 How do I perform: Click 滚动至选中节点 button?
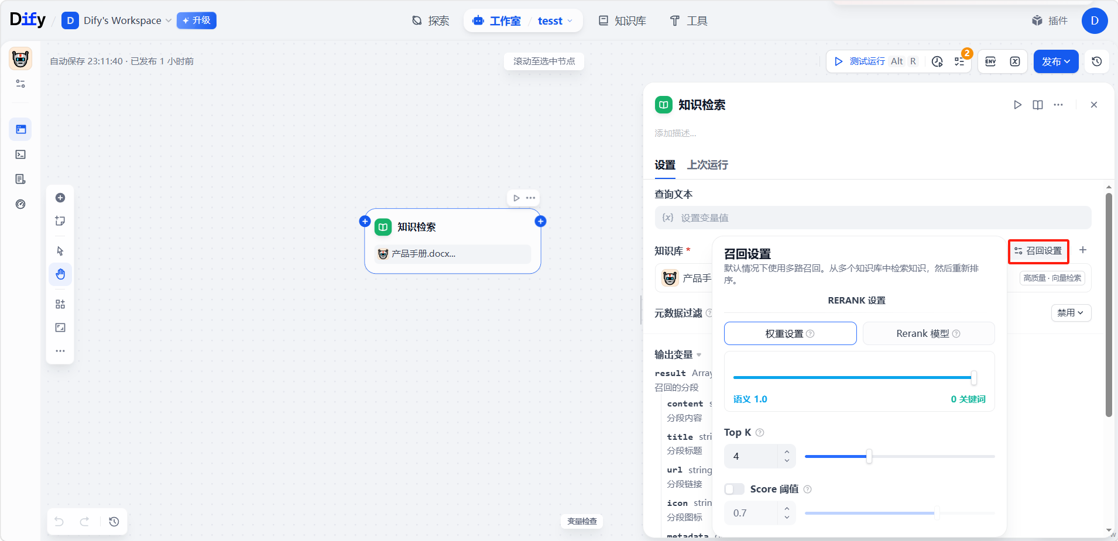544,61
